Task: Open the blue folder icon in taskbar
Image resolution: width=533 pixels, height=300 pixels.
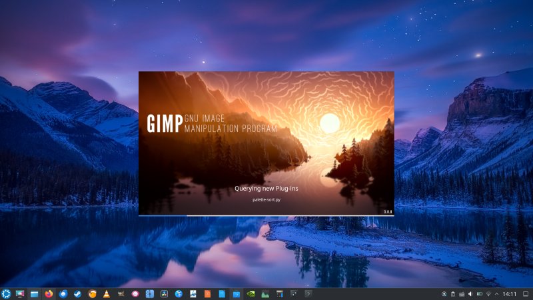Action: [x=237, y=294]
